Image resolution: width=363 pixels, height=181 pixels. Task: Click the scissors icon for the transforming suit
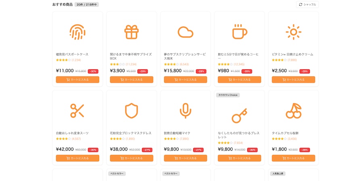tap(77, 110)
